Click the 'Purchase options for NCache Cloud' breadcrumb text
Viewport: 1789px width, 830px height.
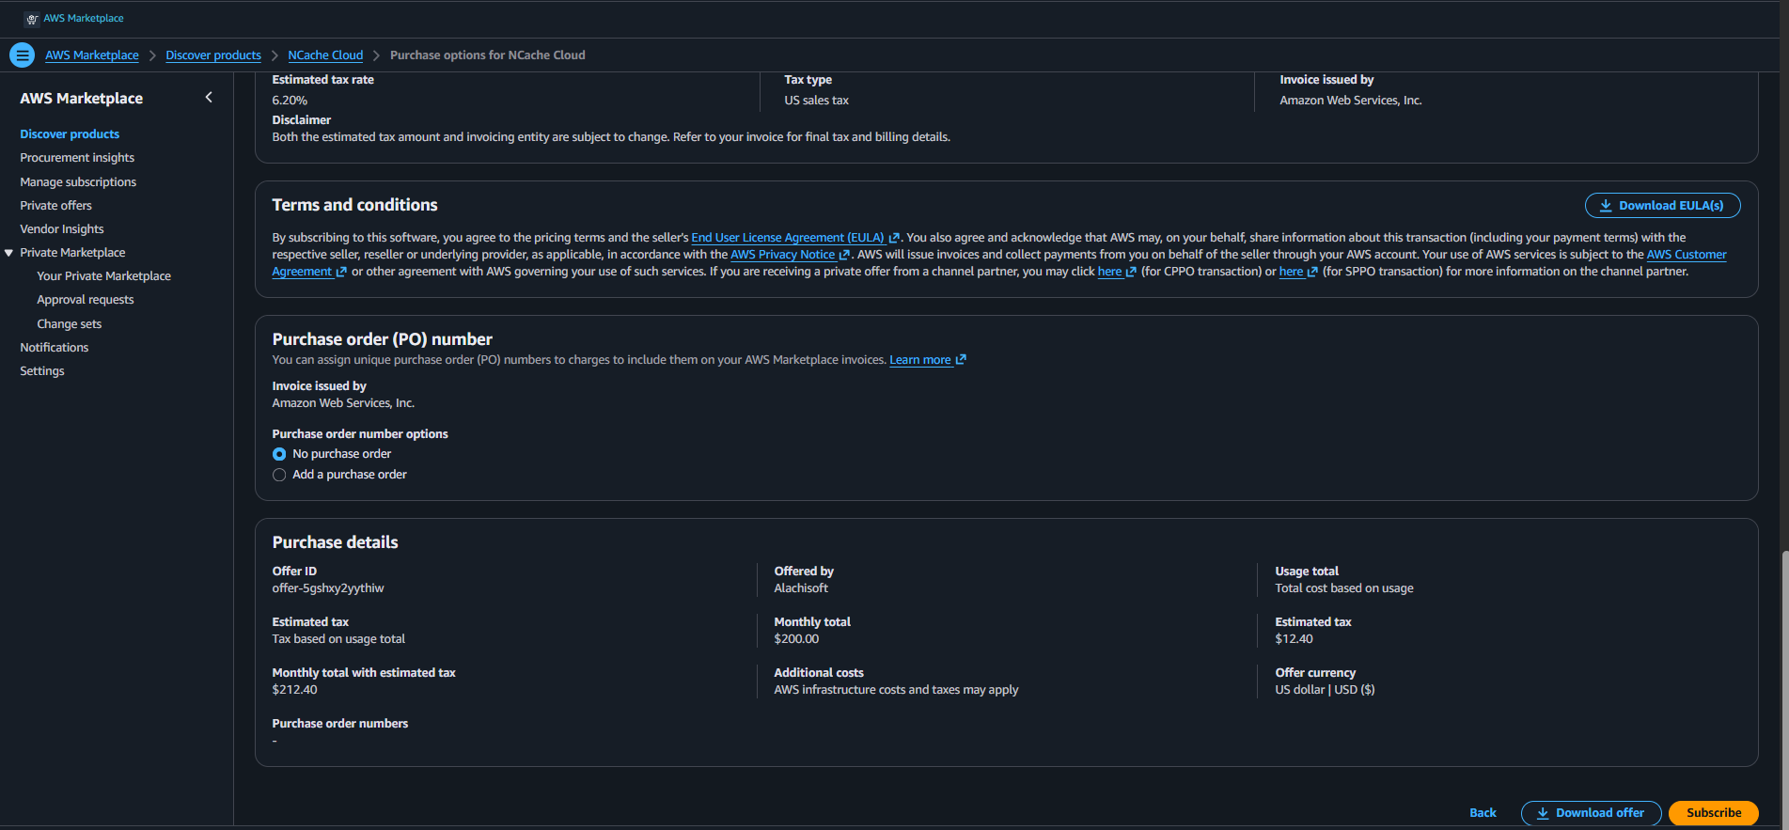click(x=487, y=55)
